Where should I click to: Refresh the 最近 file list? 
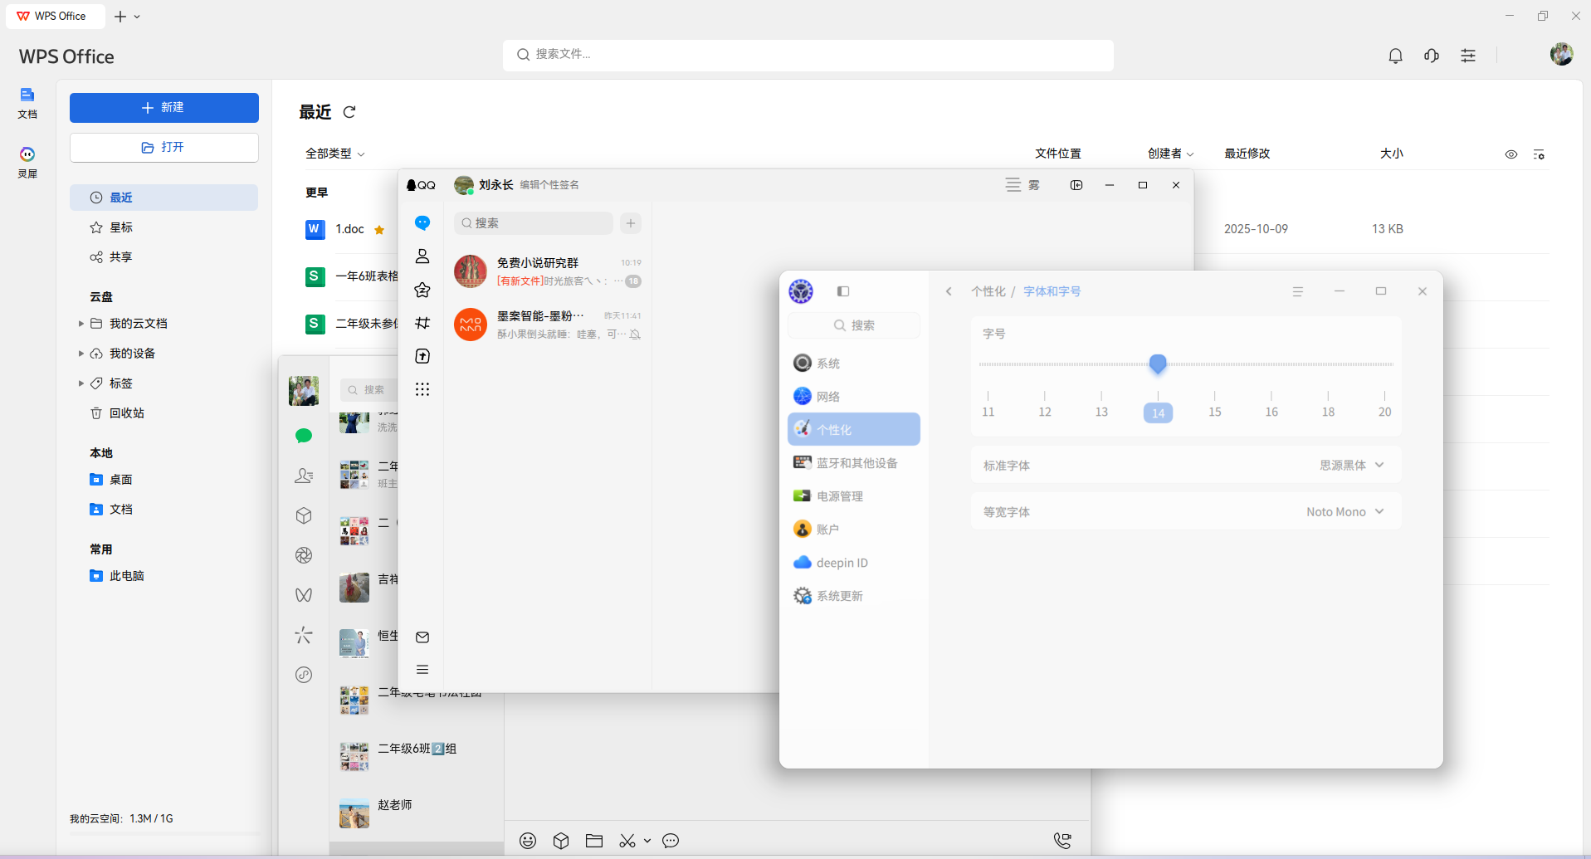[x=349, y=112]
